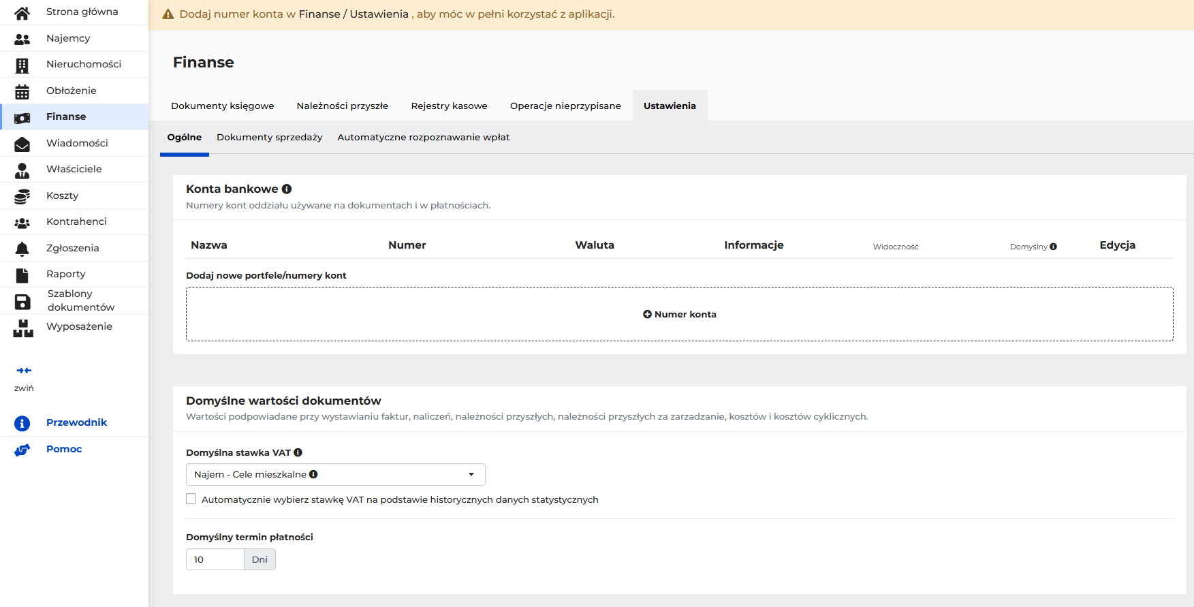Open the Najem - Cele mieszkalne dropdown
The width and height of the screenshot is (1194, 607).
(x=336, y=474)
